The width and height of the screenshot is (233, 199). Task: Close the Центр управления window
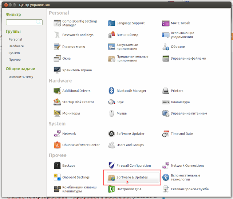[6, 5]
